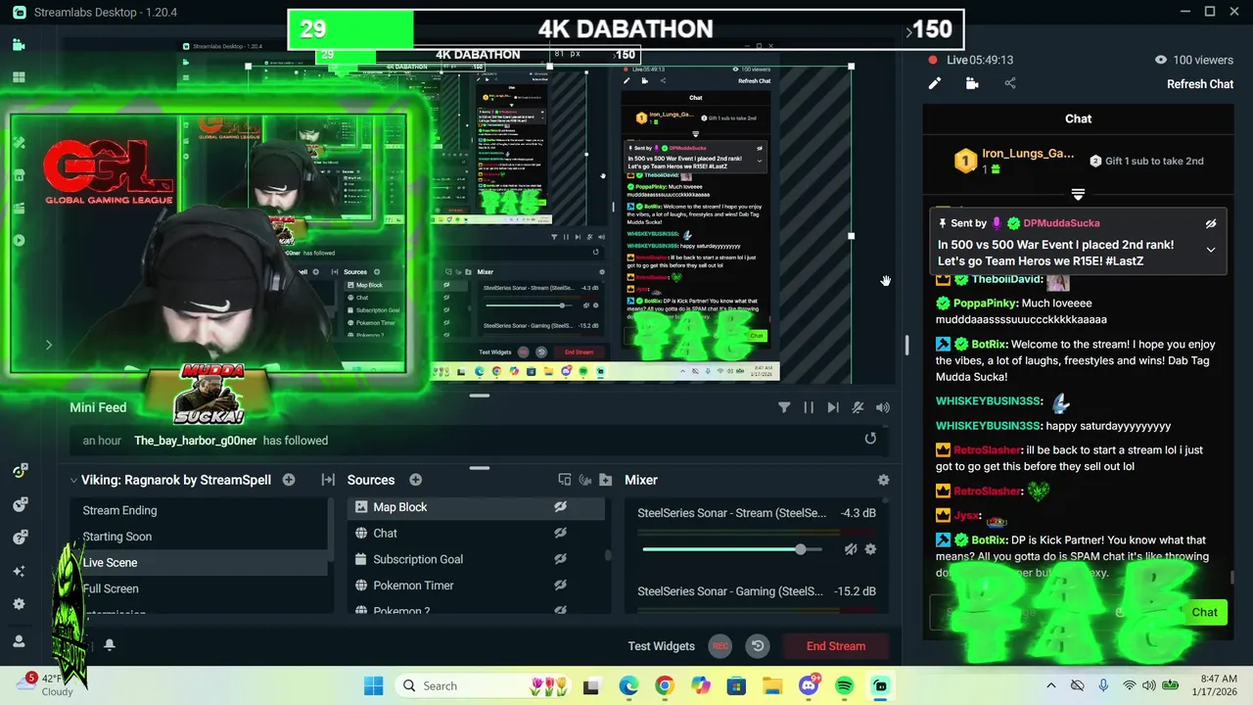Click the Test Widgets button

coord(661,646)
